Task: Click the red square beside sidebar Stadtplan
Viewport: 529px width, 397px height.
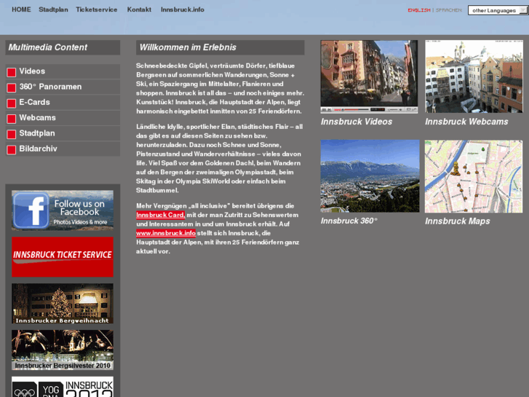Action: pyautogui.click(x=12, y=135)
